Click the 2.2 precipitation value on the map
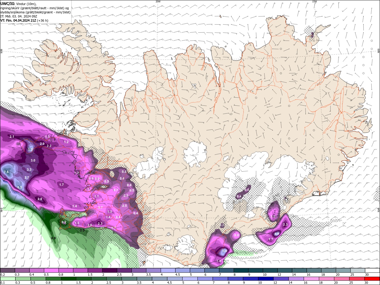Screen dimensions: 380x285 pyautogui.click(x=49, y=146)
